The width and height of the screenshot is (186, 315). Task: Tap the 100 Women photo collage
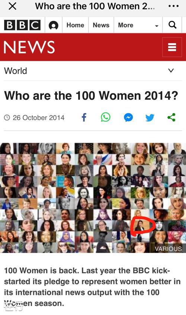pos(93,198)
